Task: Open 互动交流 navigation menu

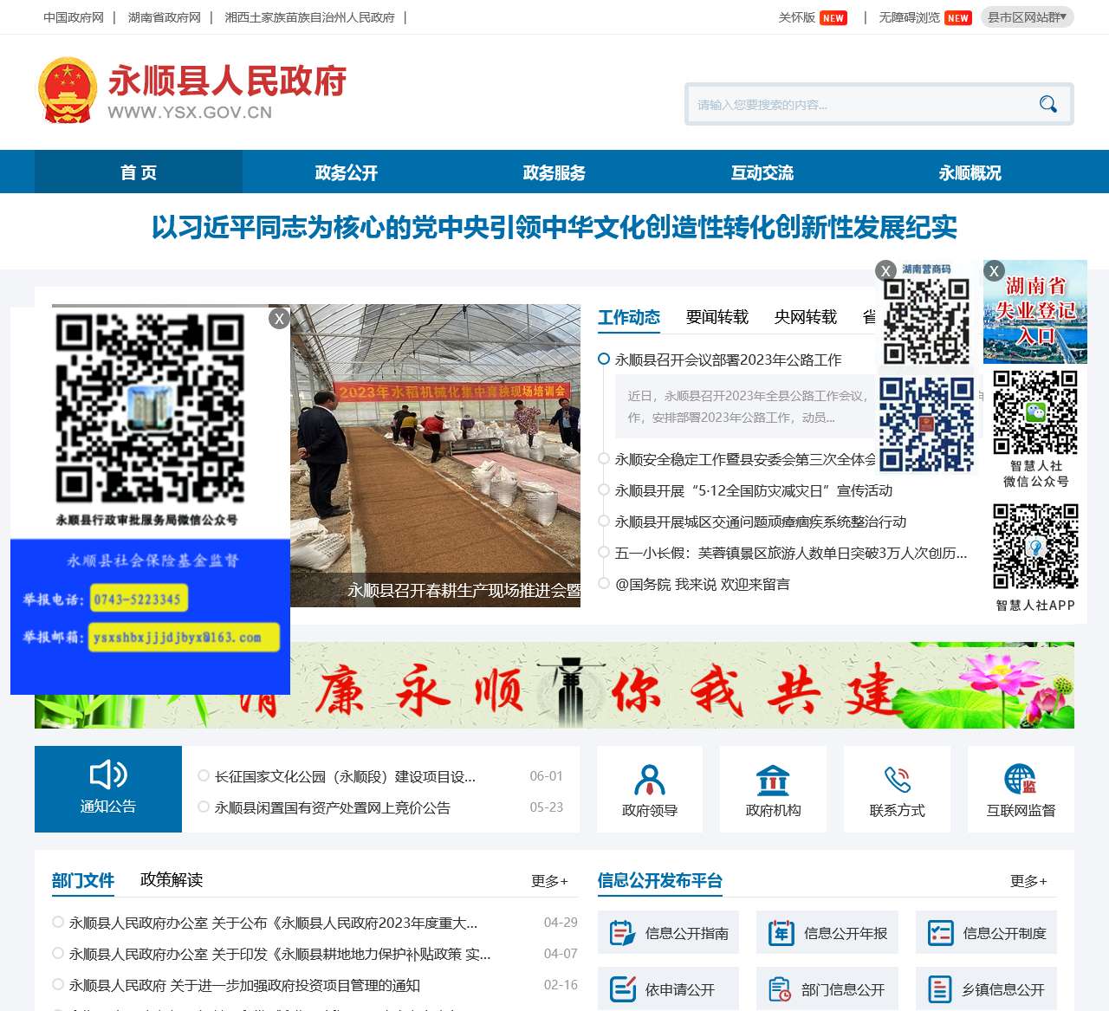Action: click(762, 172)
